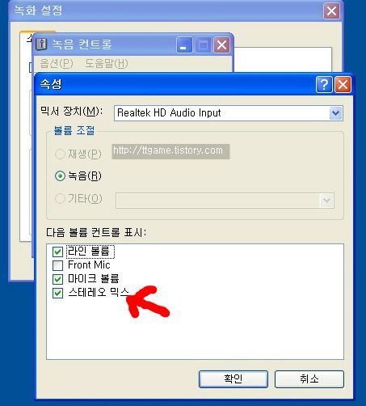
Task: Check the Front Mic checkbox
Action: [x=57, y=265]
